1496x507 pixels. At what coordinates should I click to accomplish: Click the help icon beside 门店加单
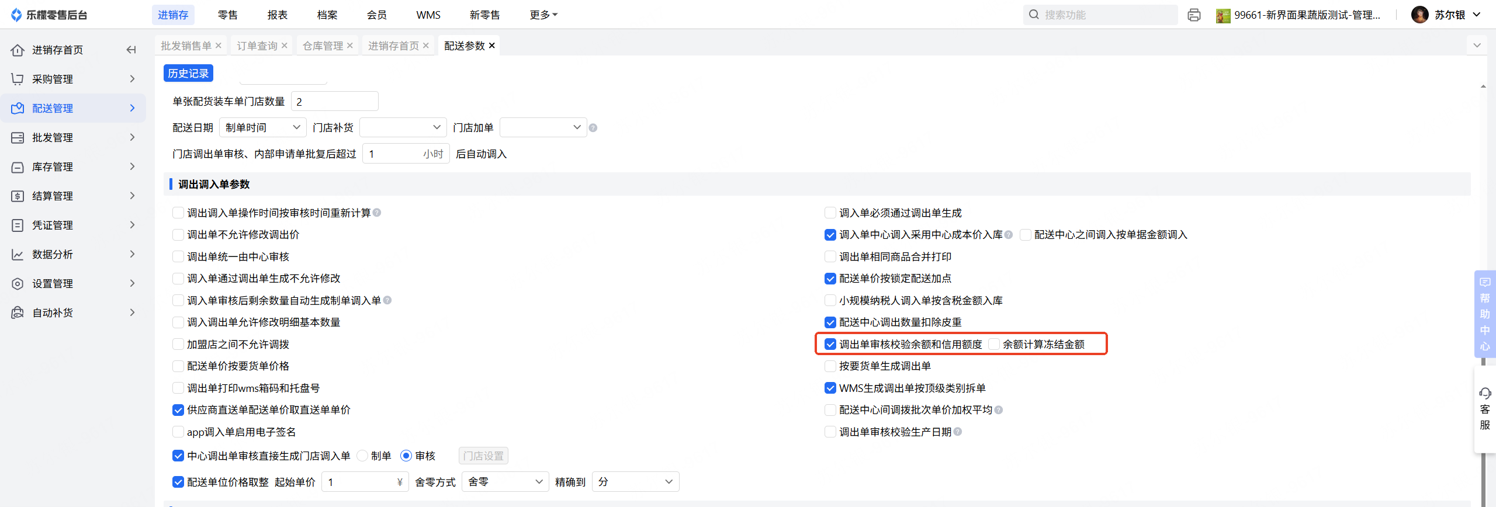[593, 128]
